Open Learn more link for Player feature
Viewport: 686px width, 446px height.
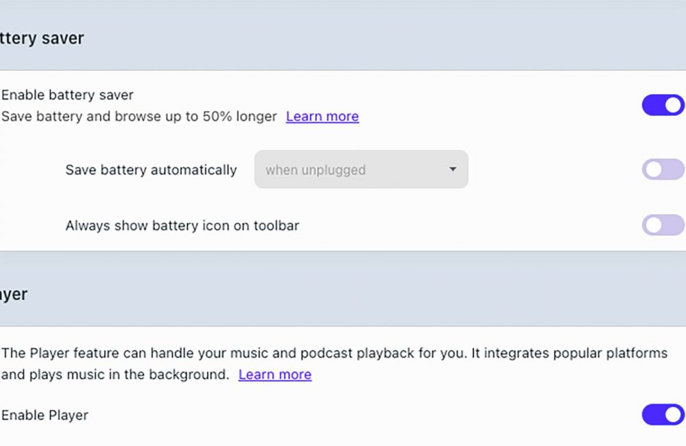click(274, 375)
